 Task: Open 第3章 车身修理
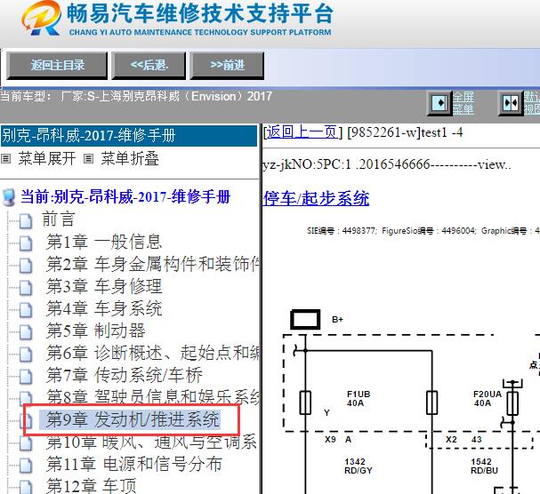pos(104,286)
